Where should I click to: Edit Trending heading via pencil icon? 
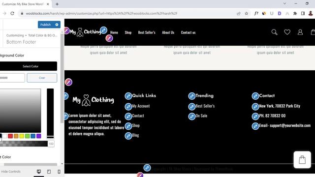tap(191, 96)
